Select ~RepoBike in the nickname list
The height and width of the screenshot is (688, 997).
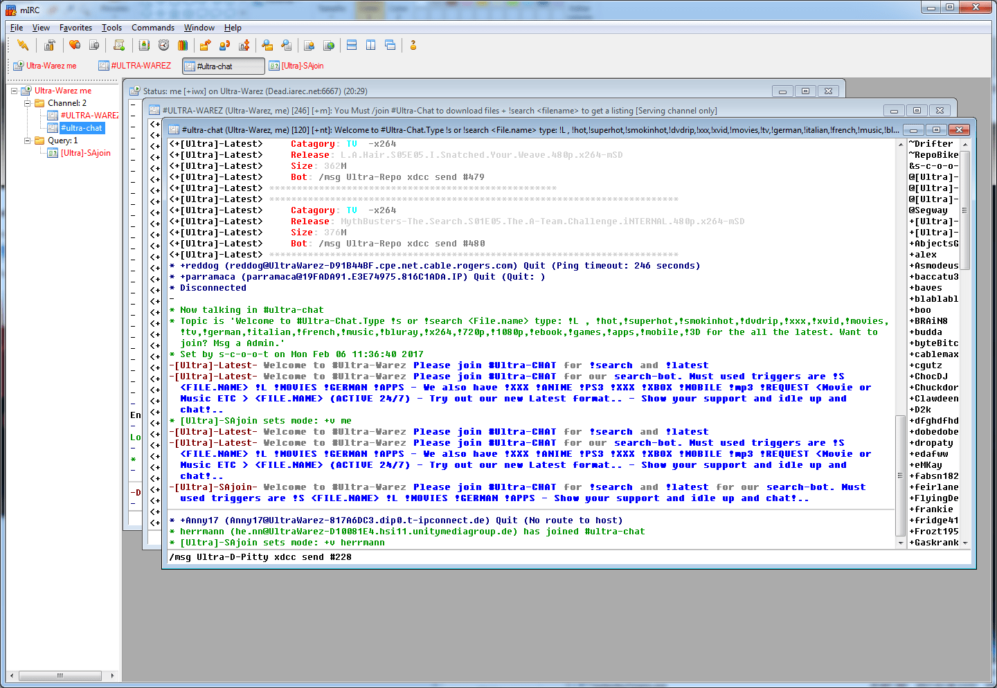(x=934, y=155)
